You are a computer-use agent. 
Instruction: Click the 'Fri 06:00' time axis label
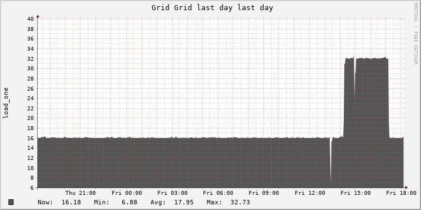point(218,193)
